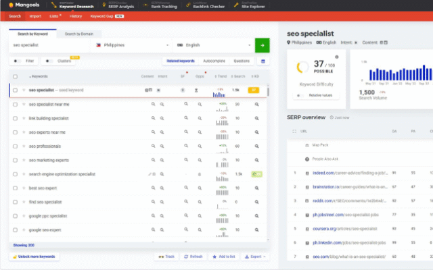433x270 pixels.
Task: Toggle the Clusters switch
Action: tap(49, 61)
